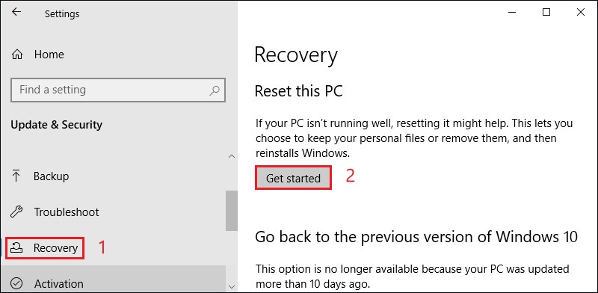Close the Settings window
The width and height of the screenshot is (598, 293).
(x=581, y=12)
